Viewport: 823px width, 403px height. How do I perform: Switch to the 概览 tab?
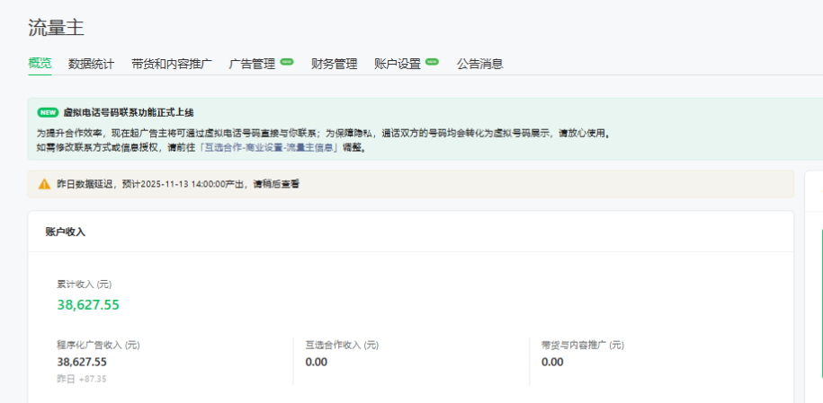click(40, 64)
